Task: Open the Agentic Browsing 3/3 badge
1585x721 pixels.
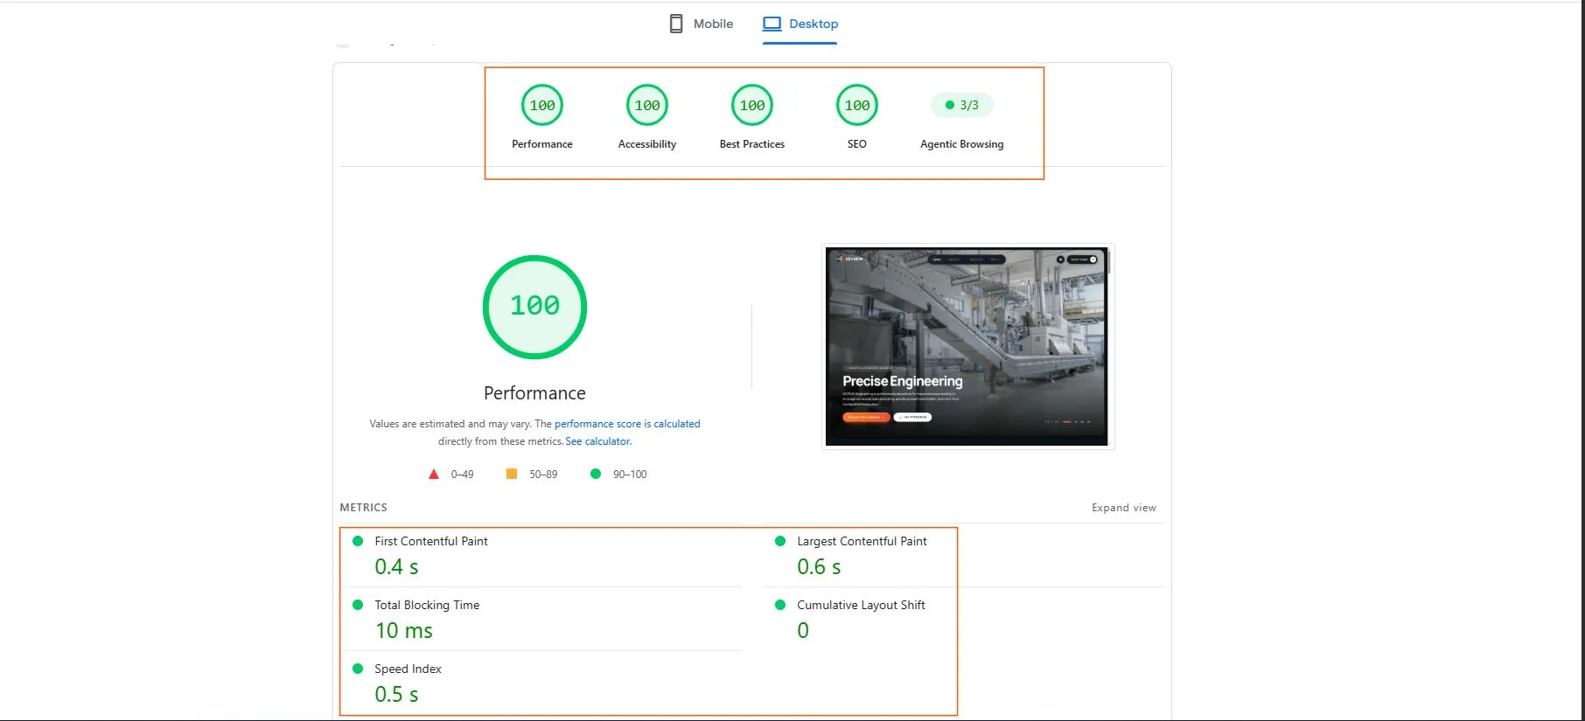Action: [x=962, y=105]
